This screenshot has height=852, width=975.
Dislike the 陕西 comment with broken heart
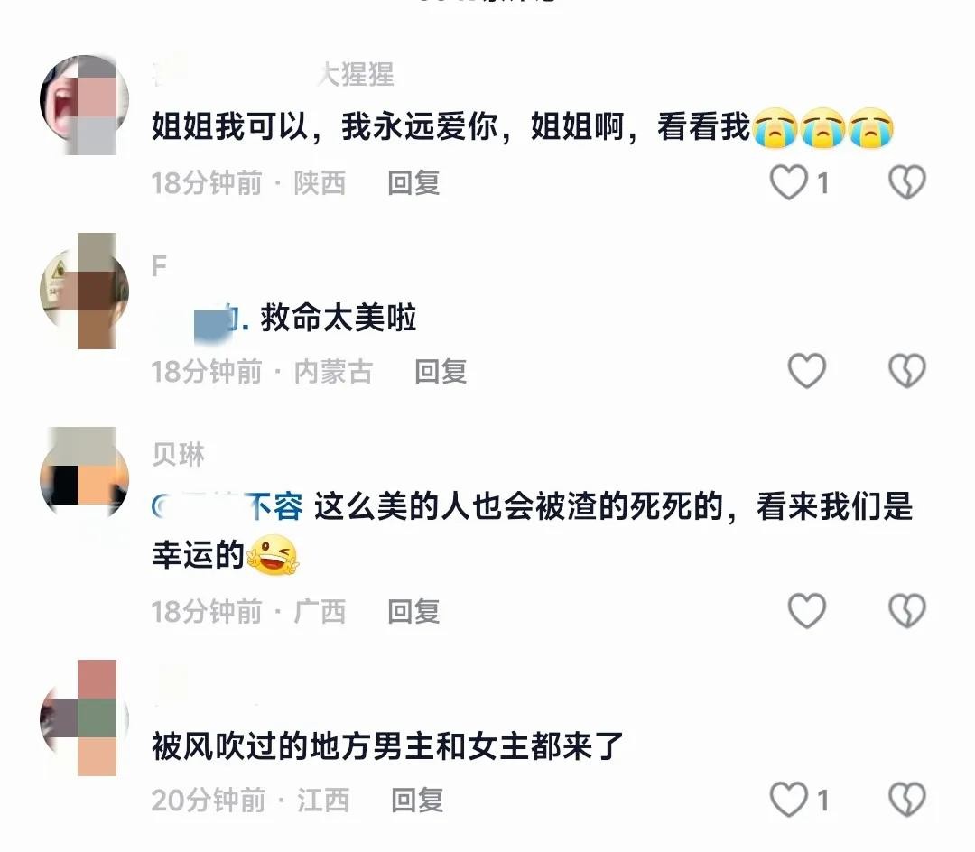click(907, 182)
